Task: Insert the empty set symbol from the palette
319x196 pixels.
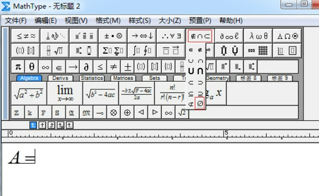Action: [200, 103]
